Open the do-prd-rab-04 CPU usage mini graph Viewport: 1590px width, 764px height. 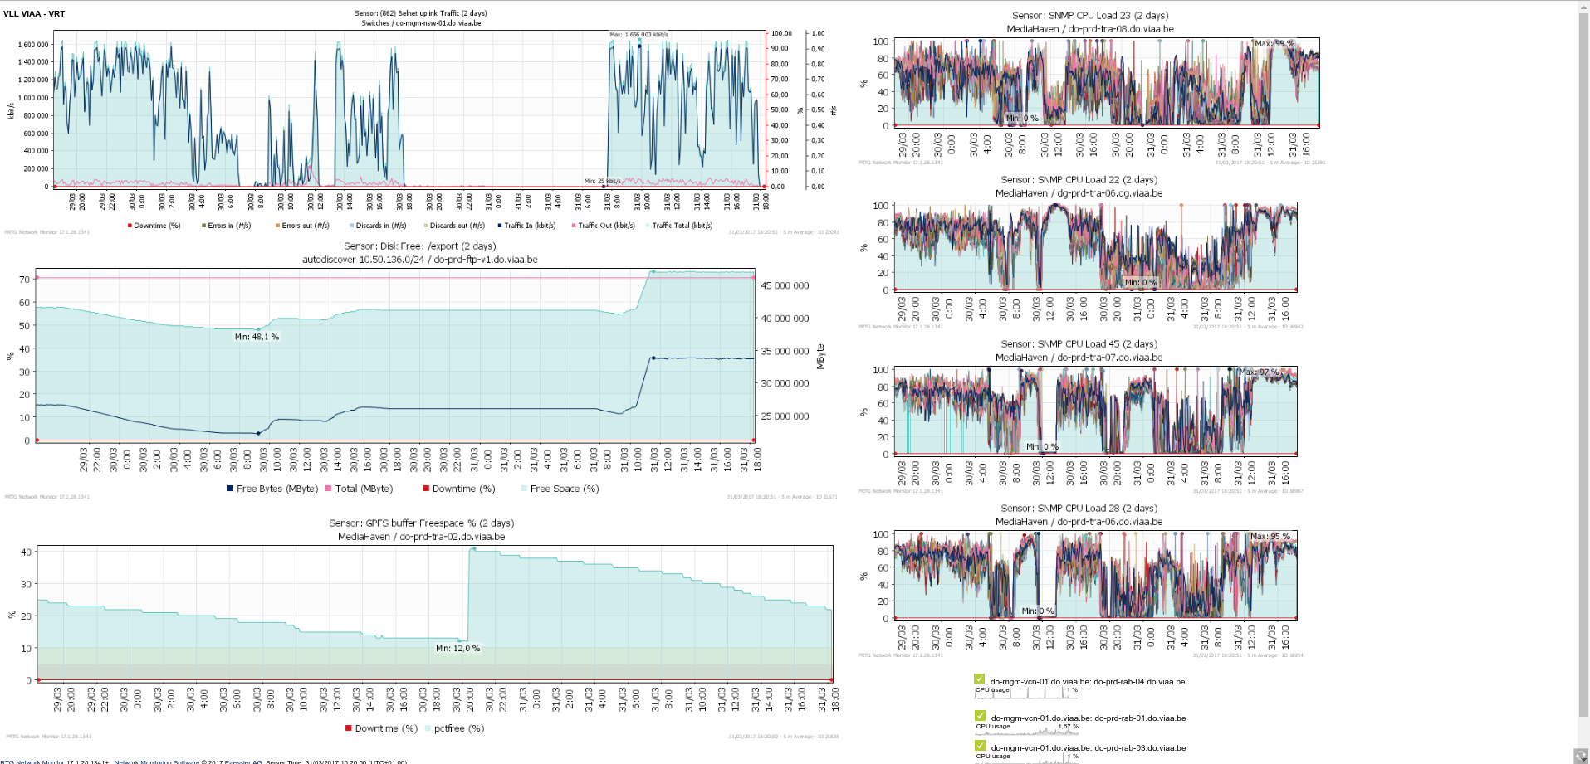pos(1026,693)
